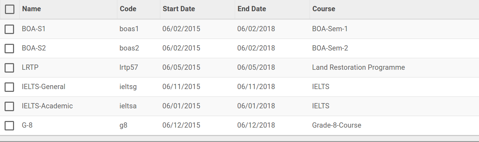Check the BOA-S1 row checkbox
This screenshot has height=142, width=479.
pyautogui.click(x=9, y=29)
